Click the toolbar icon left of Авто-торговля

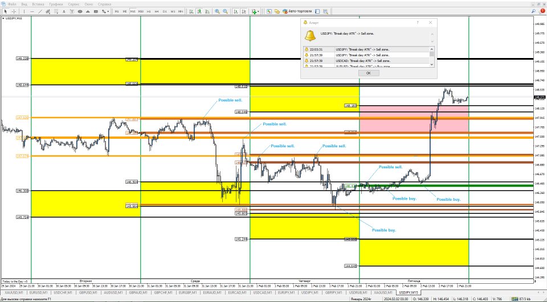click(277, 11)
